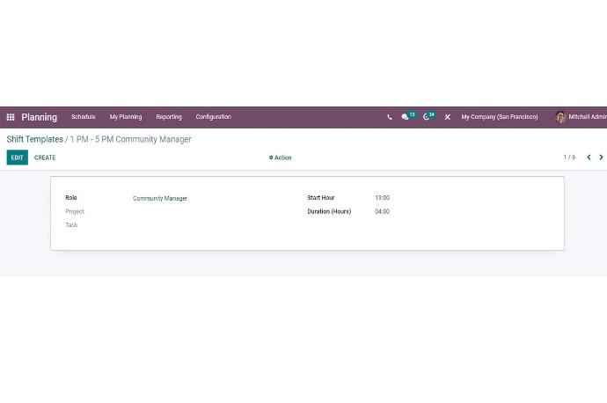The width and height of the screenshot is (607, 403).
Task: Open My Company (San Francisco) switcher
Action: click(x=499, y=117)
